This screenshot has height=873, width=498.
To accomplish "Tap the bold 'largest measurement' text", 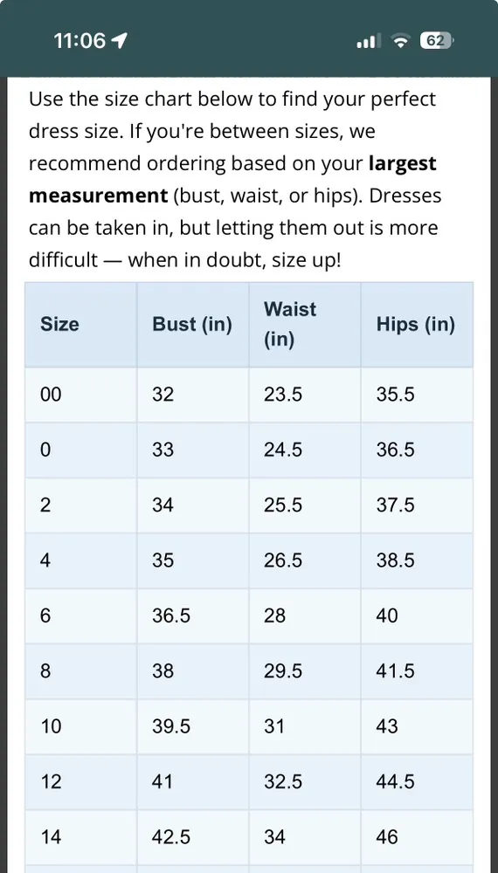I will 233,180.
